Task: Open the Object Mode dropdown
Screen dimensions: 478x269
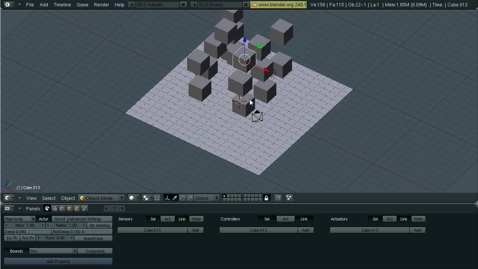Action: pos(101,198)
